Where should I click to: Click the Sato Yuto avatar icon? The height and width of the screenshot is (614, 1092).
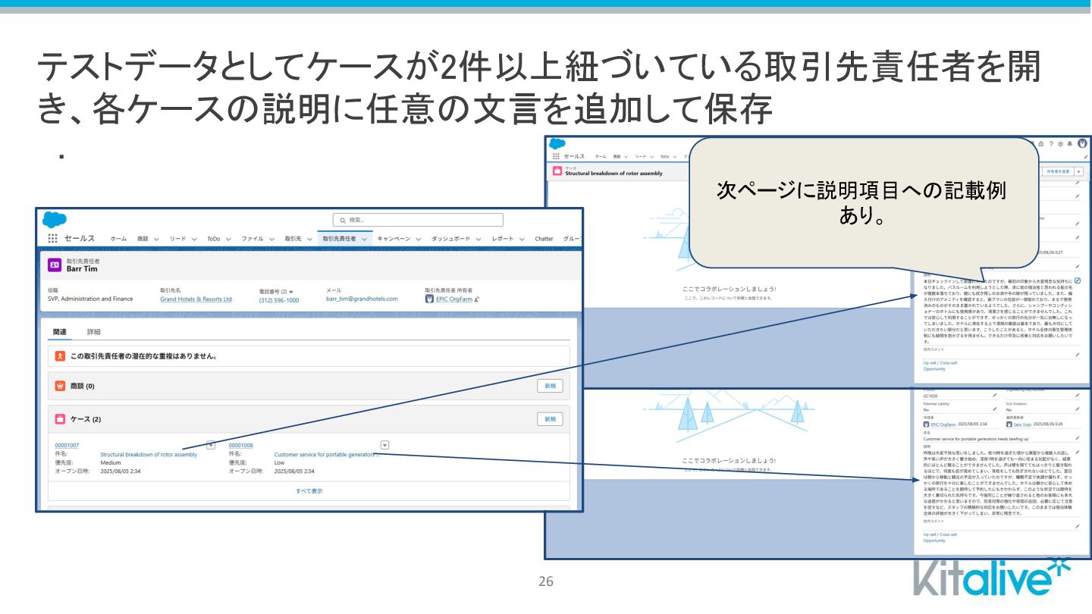click(x=1009, y=424)
